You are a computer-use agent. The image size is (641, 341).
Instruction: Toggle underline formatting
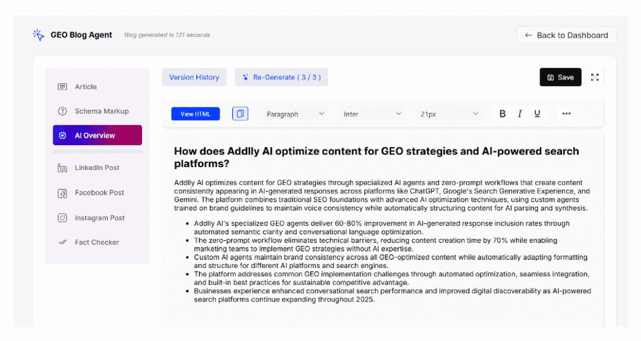537,114
